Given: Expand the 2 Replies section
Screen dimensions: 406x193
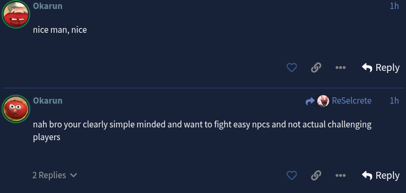Looking at the screenshot, I should point(55,176).
